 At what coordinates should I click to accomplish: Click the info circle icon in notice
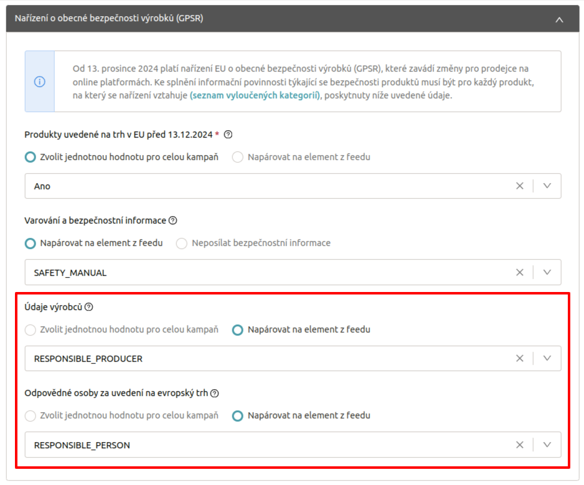click(x=39, y=82)
